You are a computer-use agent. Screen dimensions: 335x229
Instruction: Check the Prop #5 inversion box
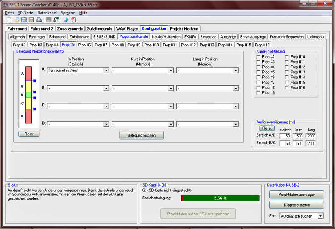click(x=258, y=72)
